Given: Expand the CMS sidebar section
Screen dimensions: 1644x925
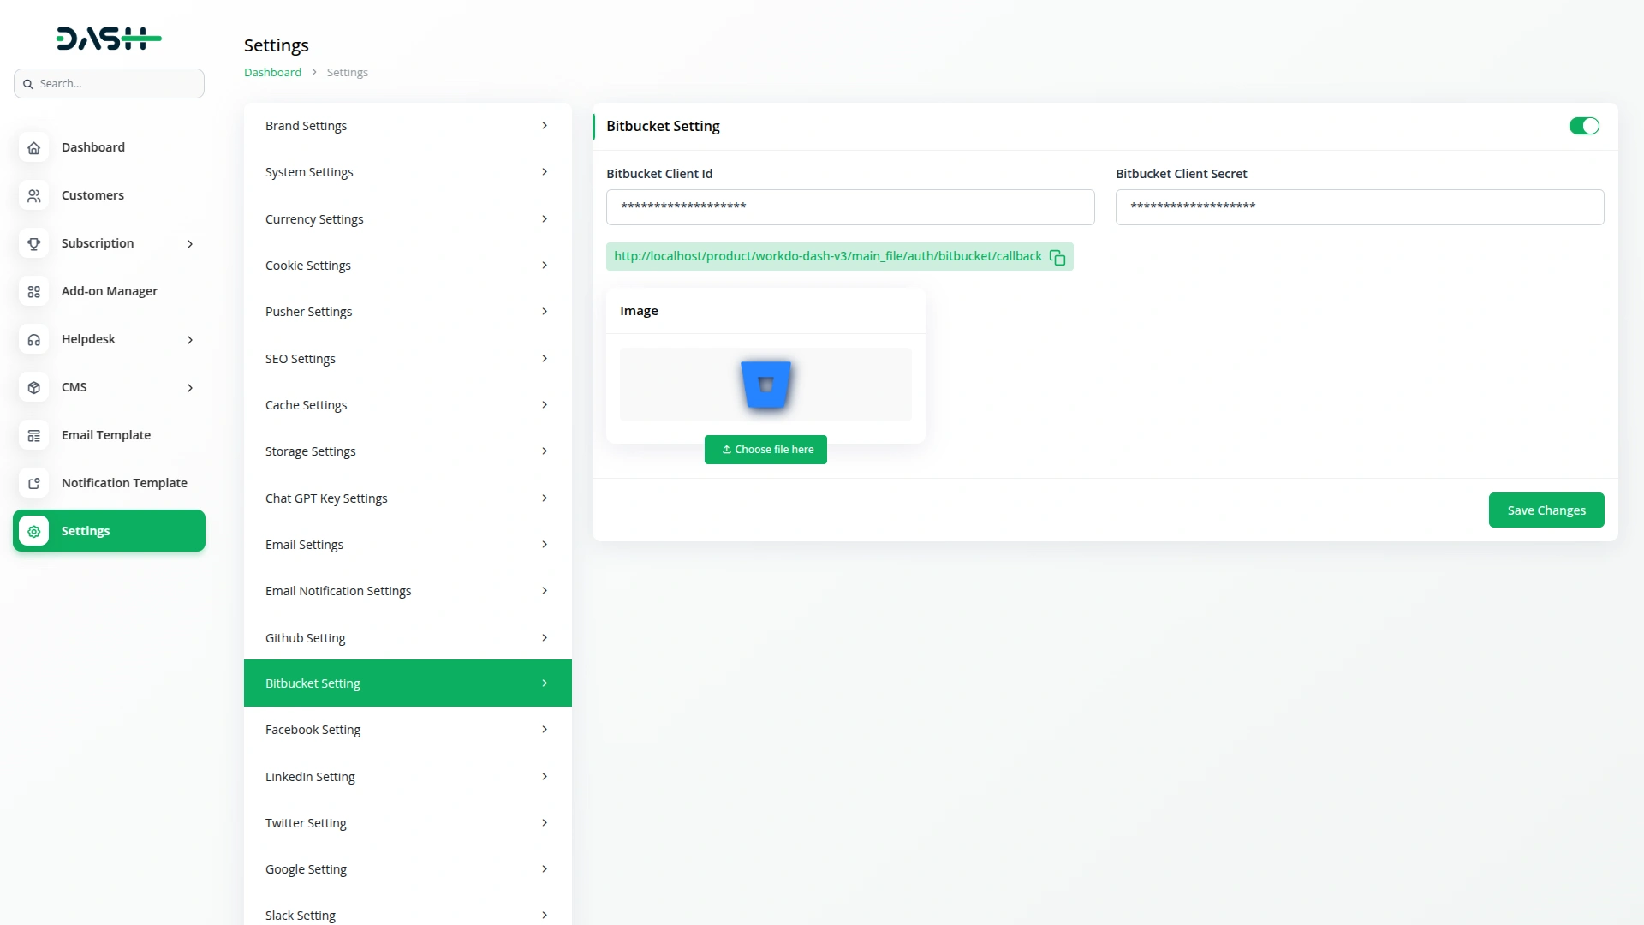Looking at the screenshot, I should [189, 387].
